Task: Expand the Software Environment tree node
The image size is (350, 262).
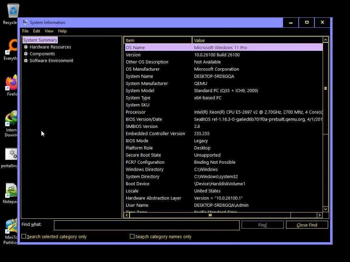Action: (26, 61)
